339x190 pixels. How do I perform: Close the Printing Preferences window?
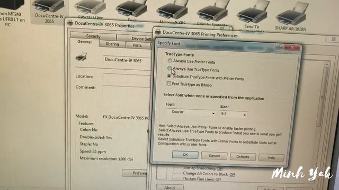point(333,39)
